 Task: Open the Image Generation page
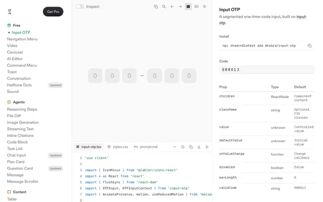(x=23, y=122)
